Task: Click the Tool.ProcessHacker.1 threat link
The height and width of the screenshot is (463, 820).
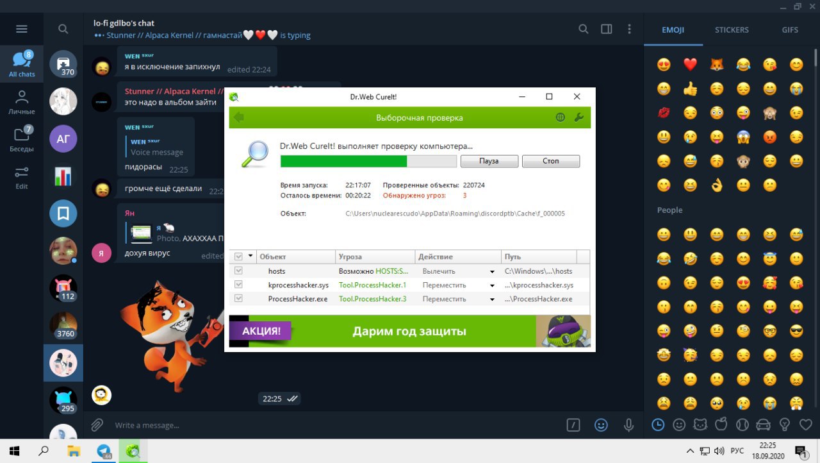Action: pyautogui.click(x=372, y=285)
